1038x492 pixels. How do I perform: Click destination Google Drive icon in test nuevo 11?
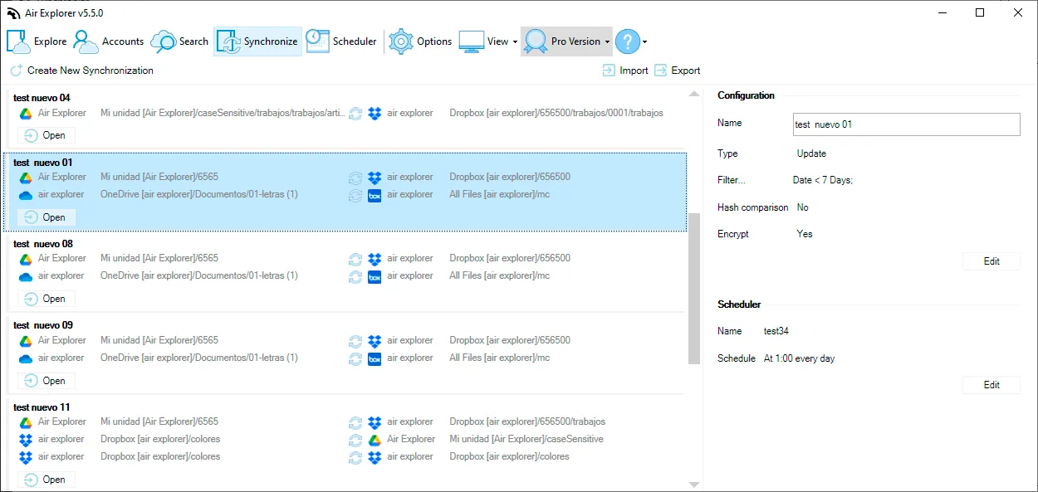pyautogui.click(x=375, y=439)
